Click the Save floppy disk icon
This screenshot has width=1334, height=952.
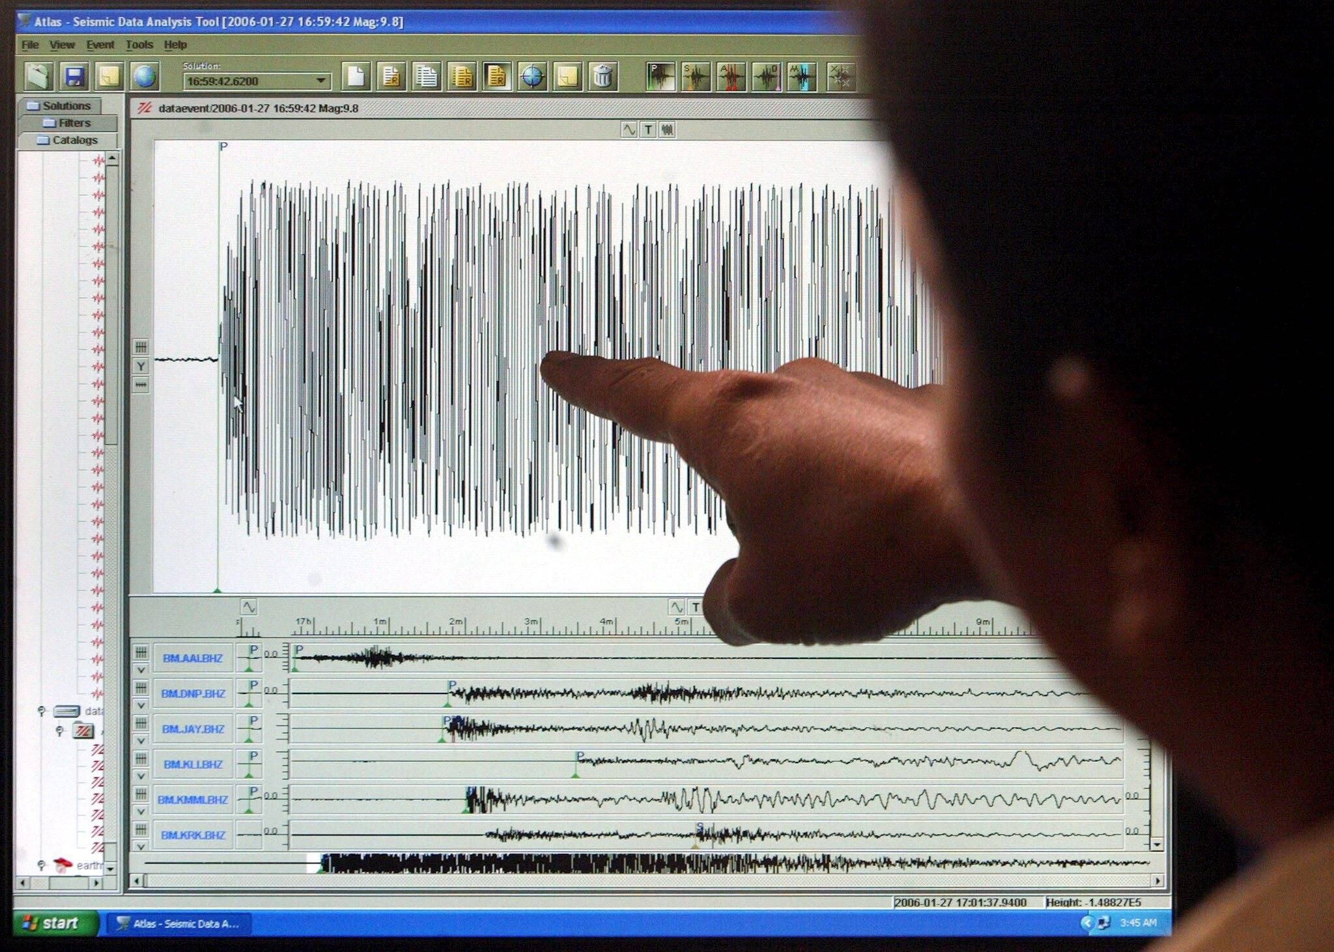(74, 77)
